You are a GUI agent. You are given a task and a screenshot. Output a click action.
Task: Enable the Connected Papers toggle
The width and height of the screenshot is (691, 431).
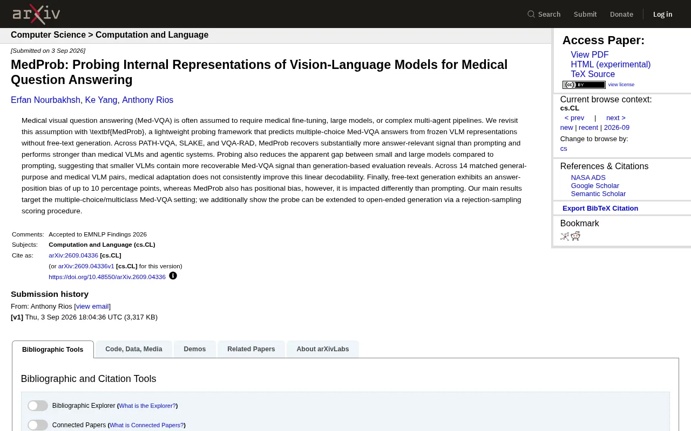point(38,425)
